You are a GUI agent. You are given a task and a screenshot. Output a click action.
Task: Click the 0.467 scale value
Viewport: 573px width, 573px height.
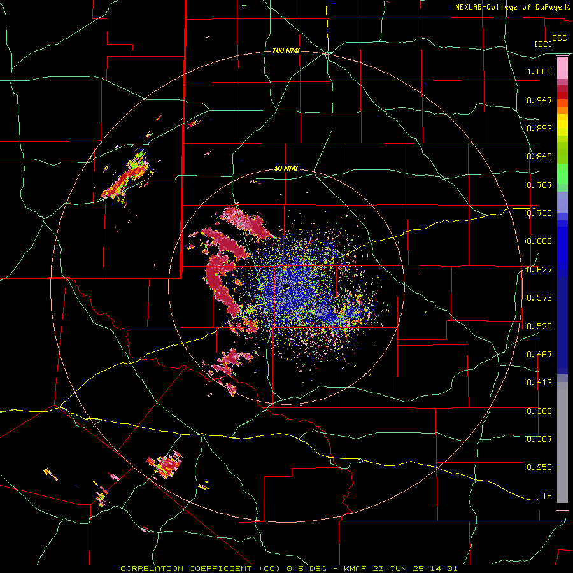click(x=539, y=355)
